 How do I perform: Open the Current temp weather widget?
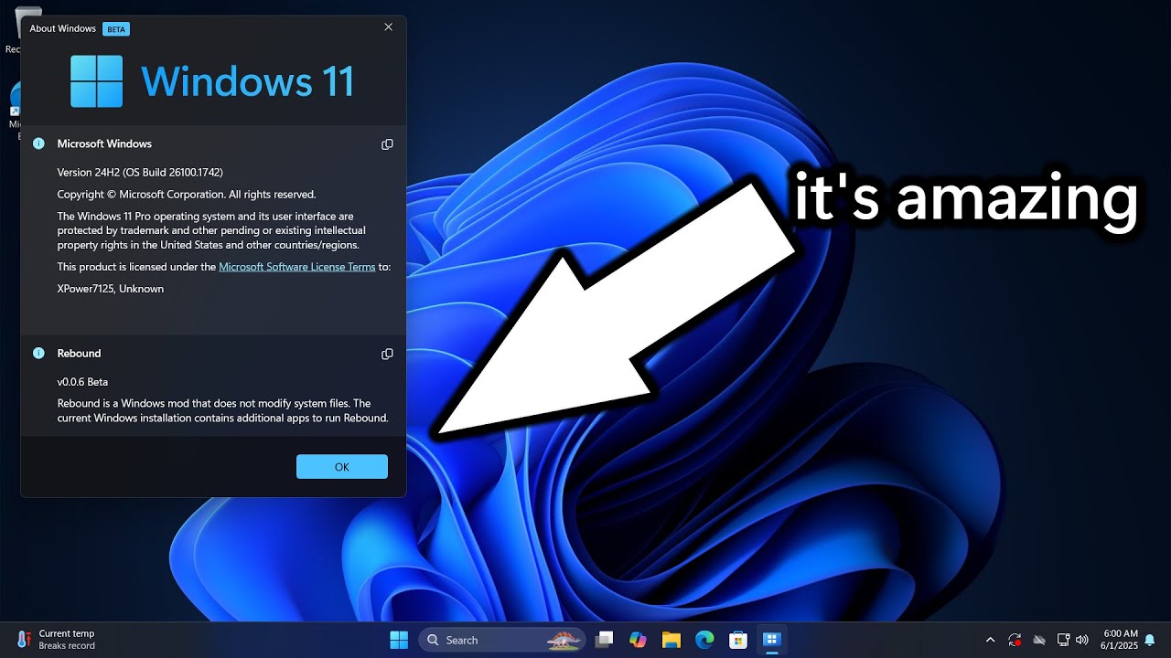click(x=56, y=640)
